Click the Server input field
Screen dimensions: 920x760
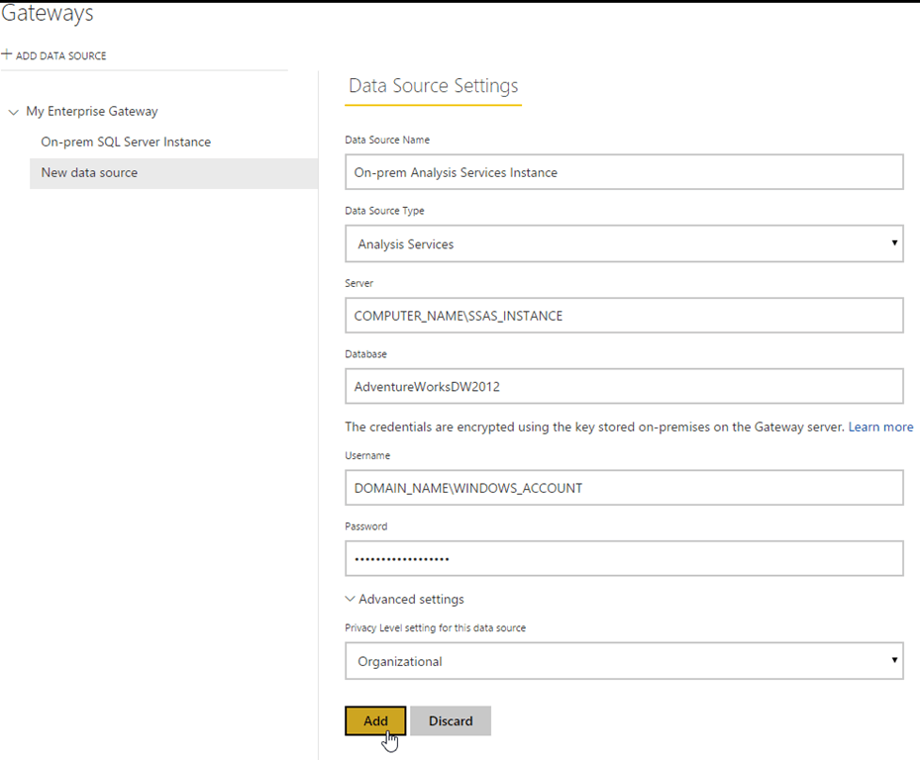pyautogui.click(x=624, y=316)
